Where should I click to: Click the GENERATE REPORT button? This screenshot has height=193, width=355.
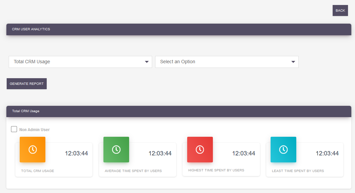point(27,84)
